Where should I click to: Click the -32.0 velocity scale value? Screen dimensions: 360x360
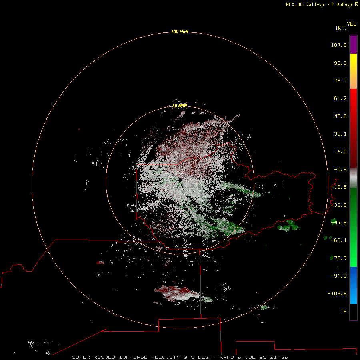339,205
